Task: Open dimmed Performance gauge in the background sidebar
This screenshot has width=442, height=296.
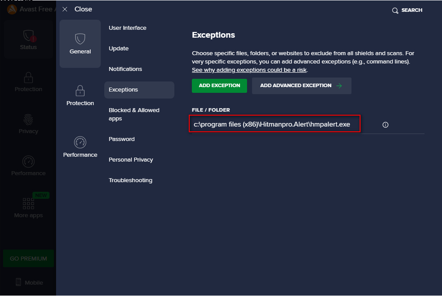Action: point(28,162)
